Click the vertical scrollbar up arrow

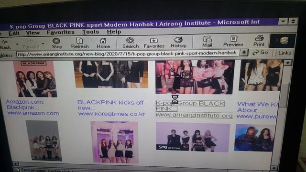(x=287, y=63)
